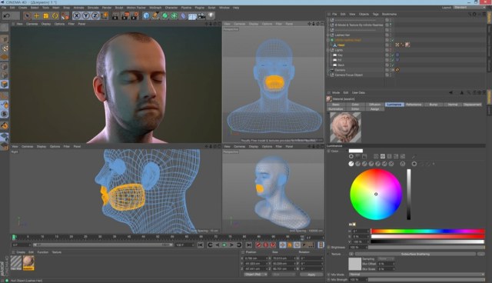Open the Sampling dropdown under Texture

coord(386,259)
